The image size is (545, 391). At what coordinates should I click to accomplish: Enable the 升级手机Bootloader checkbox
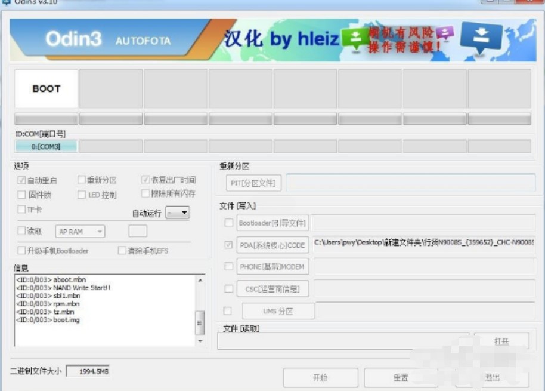(x=21, y=250)
